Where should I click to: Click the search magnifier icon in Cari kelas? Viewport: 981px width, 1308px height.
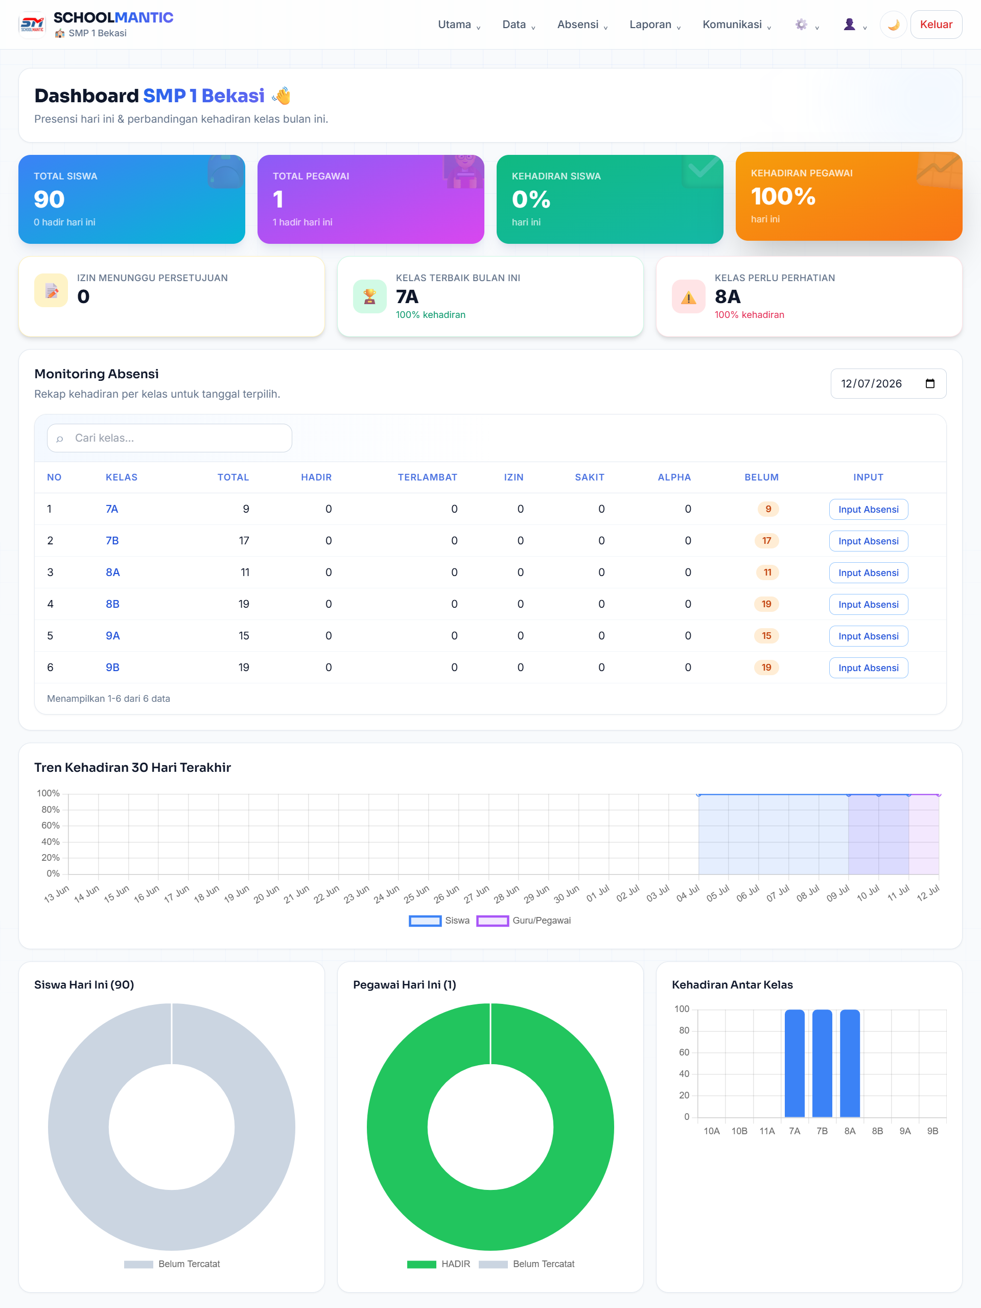(60, 439)
